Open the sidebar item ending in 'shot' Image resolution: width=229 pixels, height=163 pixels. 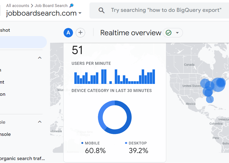coord(5,30)
